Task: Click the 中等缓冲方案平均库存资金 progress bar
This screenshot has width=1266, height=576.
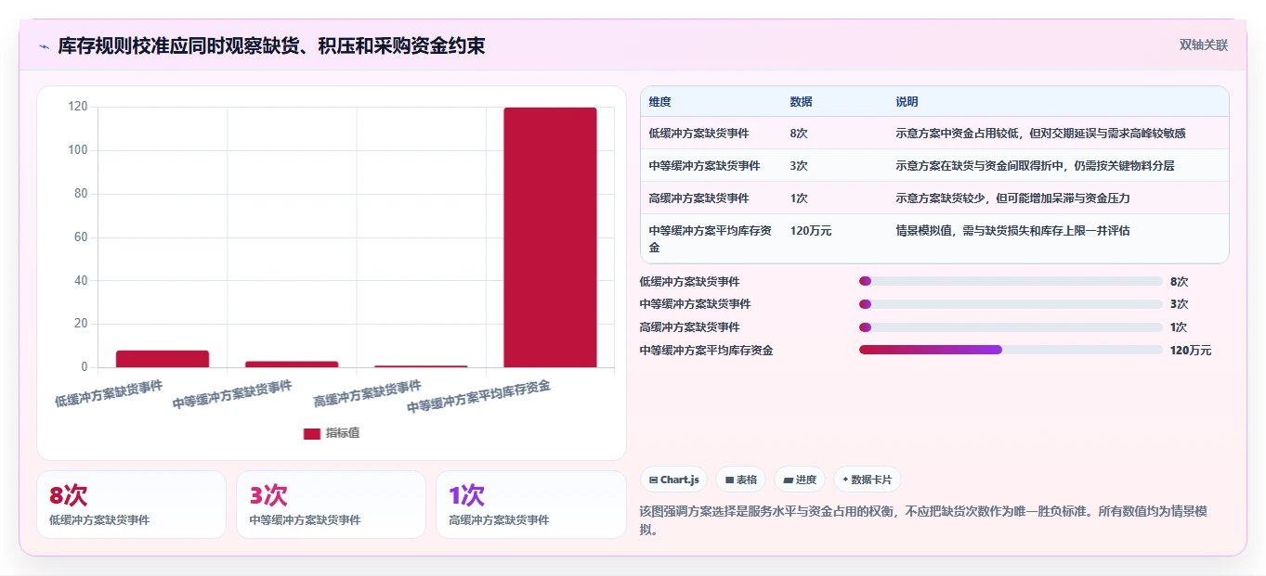Action: pyautogui.click(x=1011, y=350)
